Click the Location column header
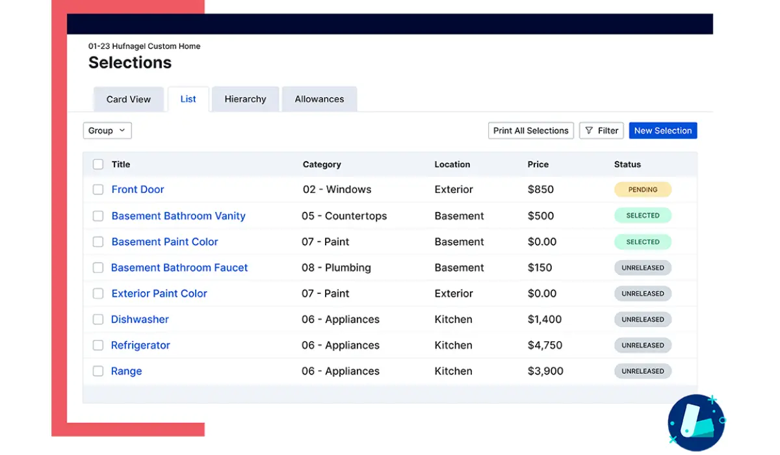Viewport: 780px width, 455px height. [x=452, y=164]
